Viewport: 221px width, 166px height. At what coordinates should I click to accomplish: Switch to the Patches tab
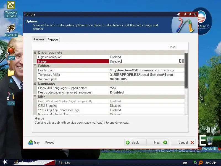pyautogui.click(x=53, y=40)
